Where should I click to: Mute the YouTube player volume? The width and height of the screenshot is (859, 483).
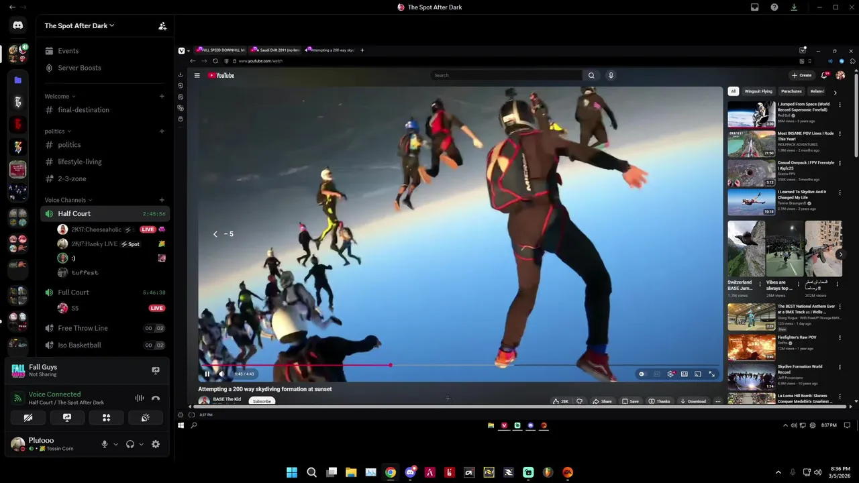pyautogui.click(x=222, y=374)
